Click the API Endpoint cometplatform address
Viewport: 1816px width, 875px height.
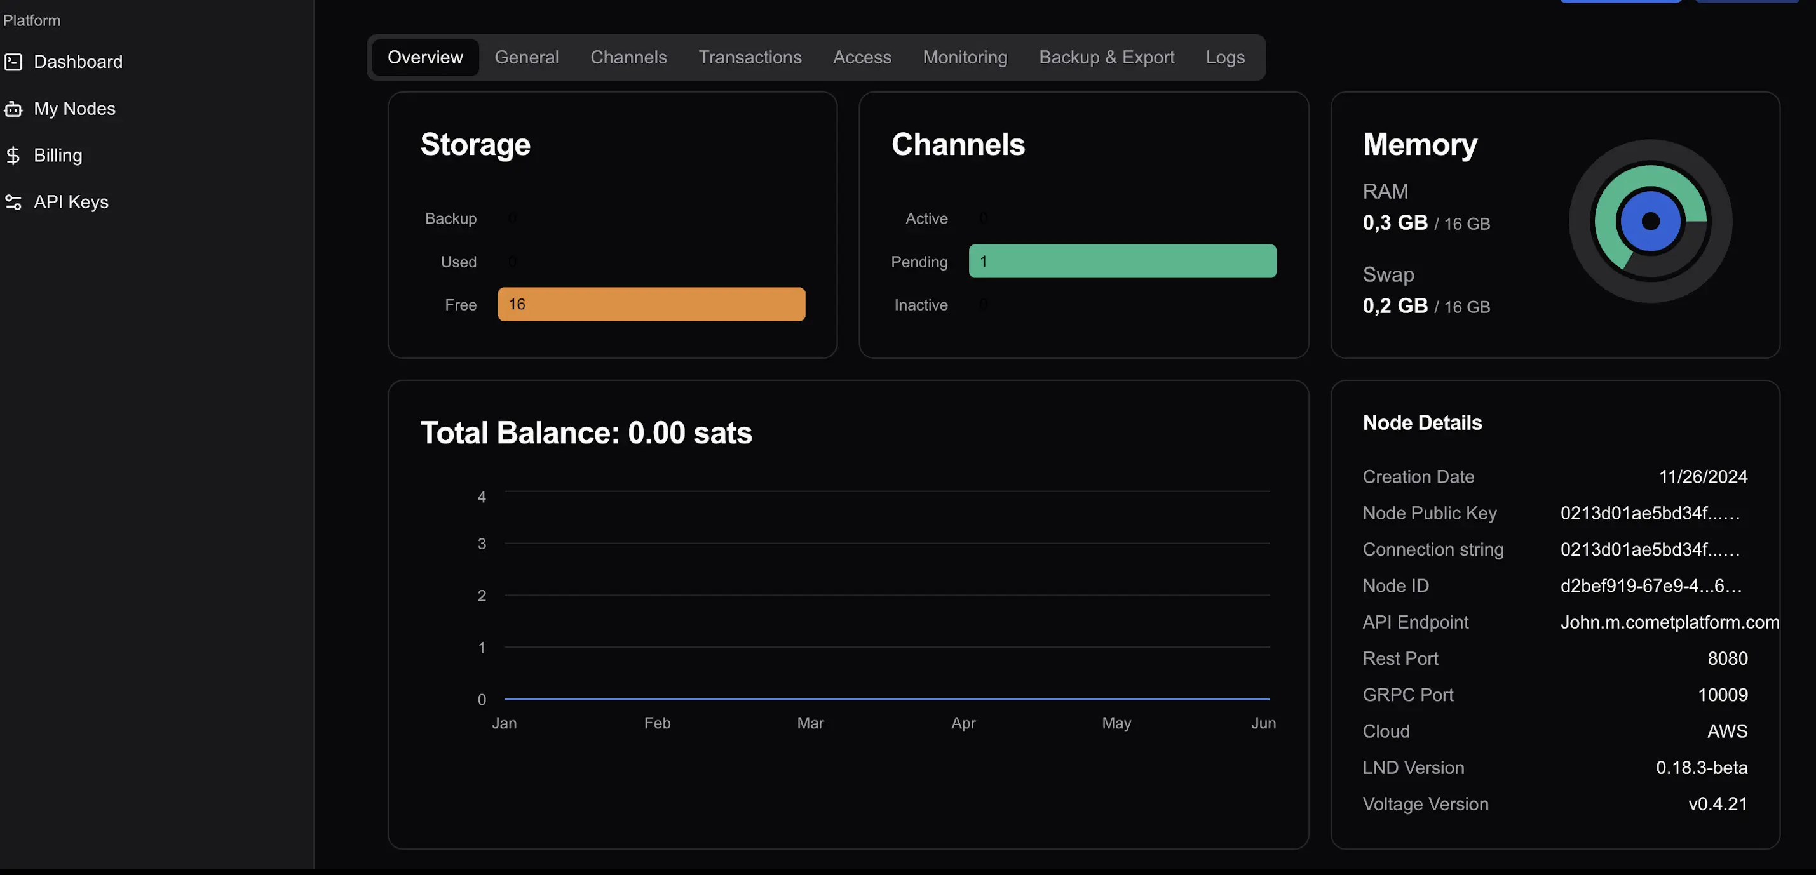click(1669, 622)
